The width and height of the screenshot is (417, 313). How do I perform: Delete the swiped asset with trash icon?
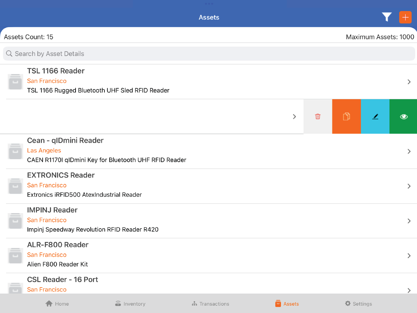click(318, 117)
